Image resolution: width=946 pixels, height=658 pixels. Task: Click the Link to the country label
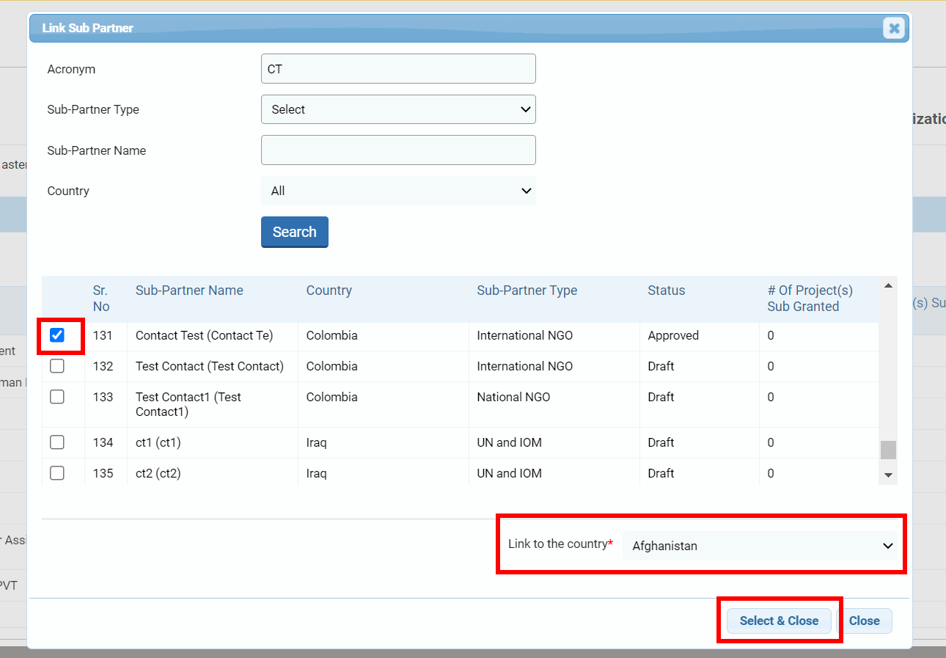coord(560,544)
